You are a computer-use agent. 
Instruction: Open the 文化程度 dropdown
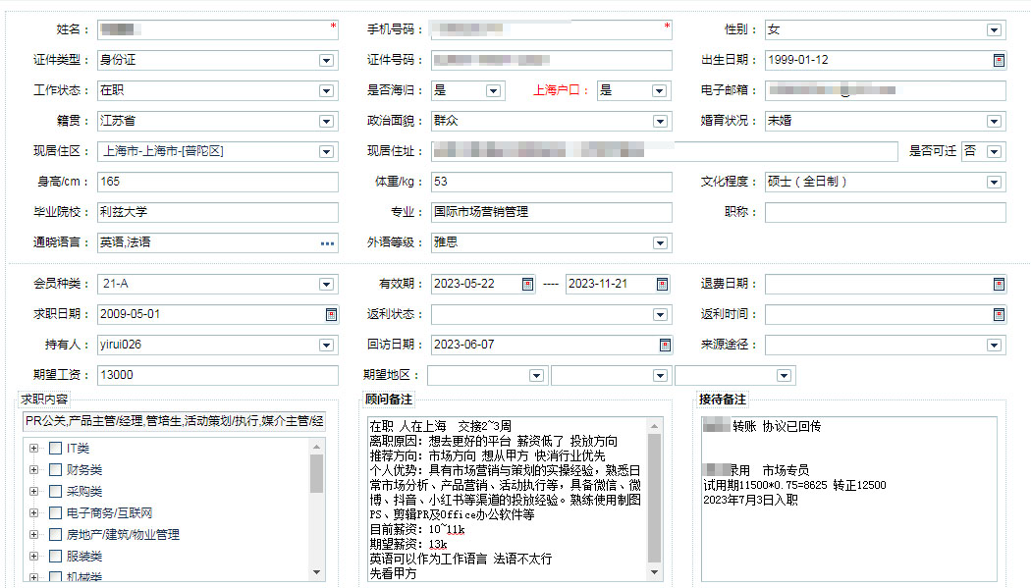994,182
